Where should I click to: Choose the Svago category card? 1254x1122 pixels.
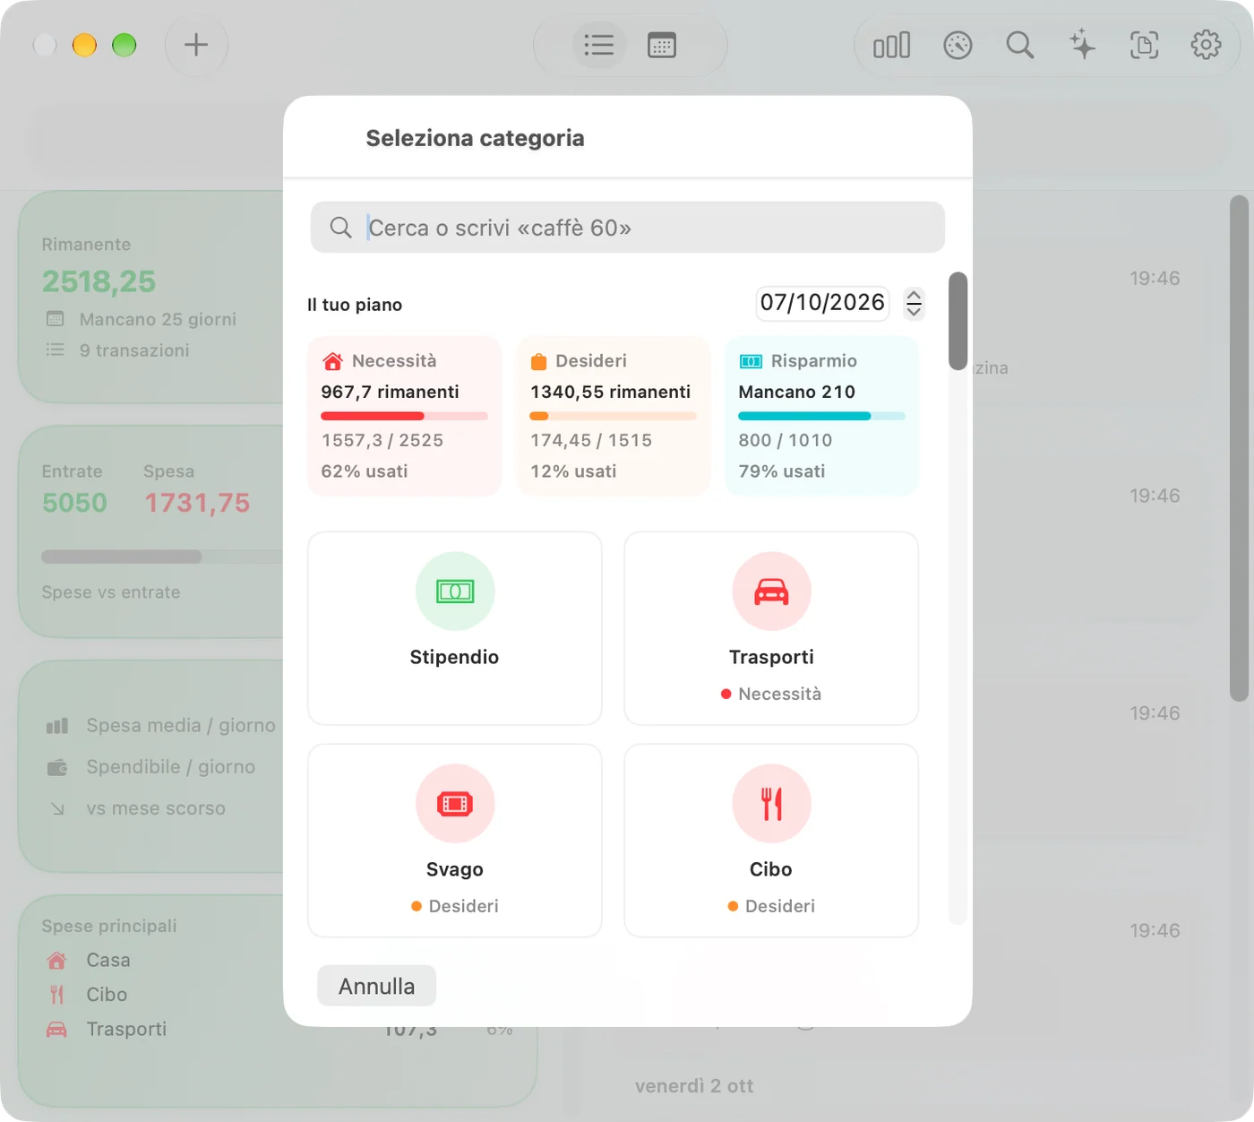click(455, 841)
